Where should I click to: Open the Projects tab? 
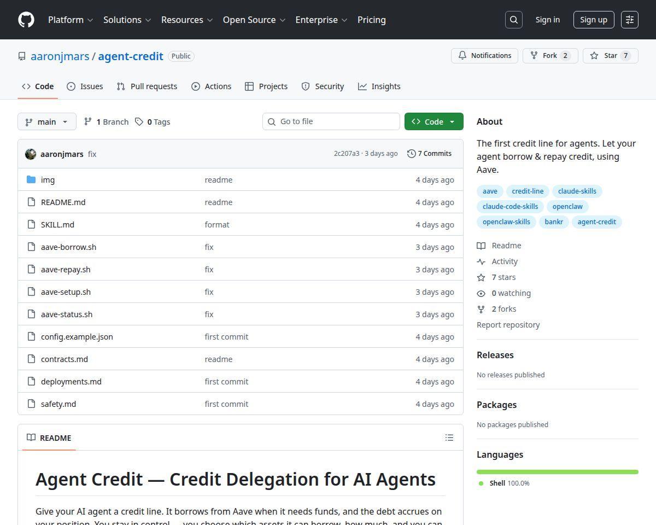pyautogui.click(x=266, y=86)
